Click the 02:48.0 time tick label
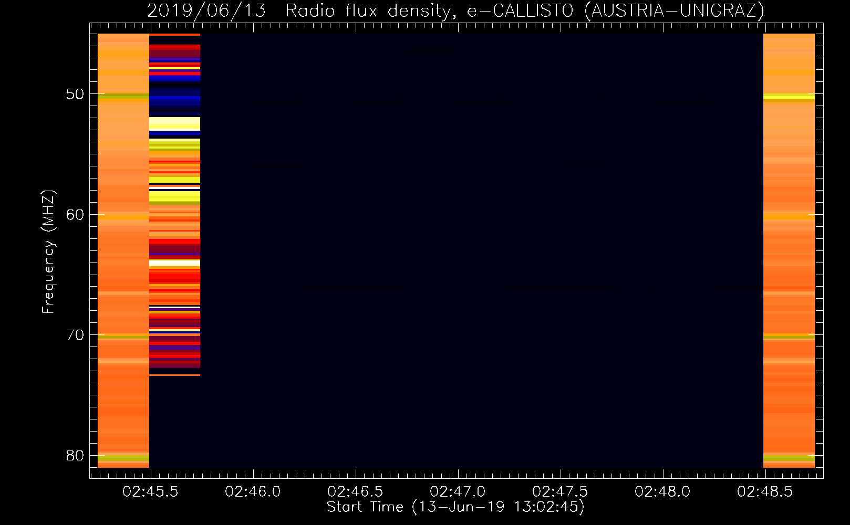Image resolution: width=850 pixels, height=525 pixels. pyautogui.click(x=662, y=492)
